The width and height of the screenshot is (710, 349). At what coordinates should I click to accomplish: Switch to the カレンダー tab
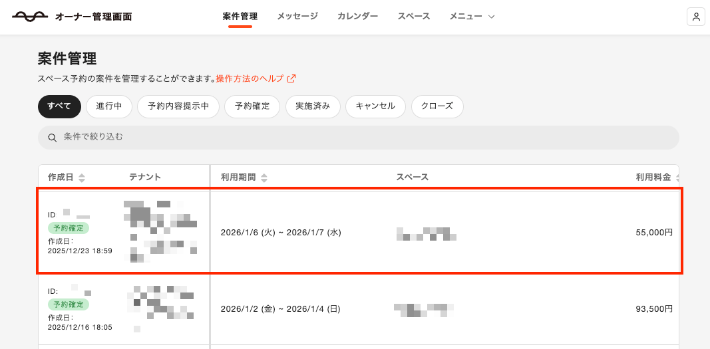pos(357,17)
